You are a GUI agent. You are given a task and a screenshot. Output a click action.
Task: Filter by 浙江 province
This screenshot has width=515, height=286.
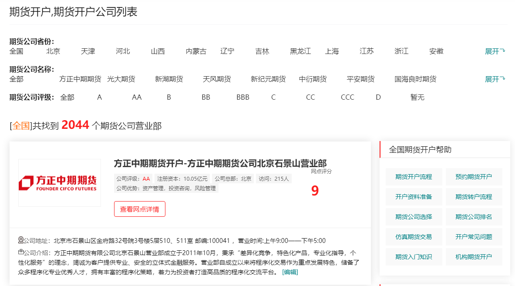[401, 51]
